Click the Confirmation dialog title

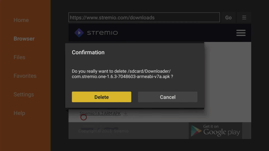pyautogui.click(x=88, y=52)
